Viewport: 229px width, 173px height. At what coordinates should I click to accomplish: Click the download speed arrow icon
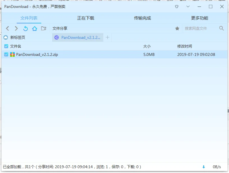tap(204, 167)
